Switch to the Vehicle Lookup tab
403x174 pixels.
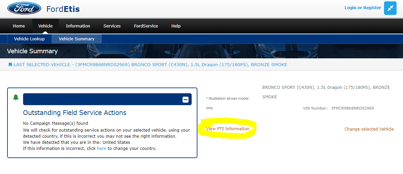[29, 39]
